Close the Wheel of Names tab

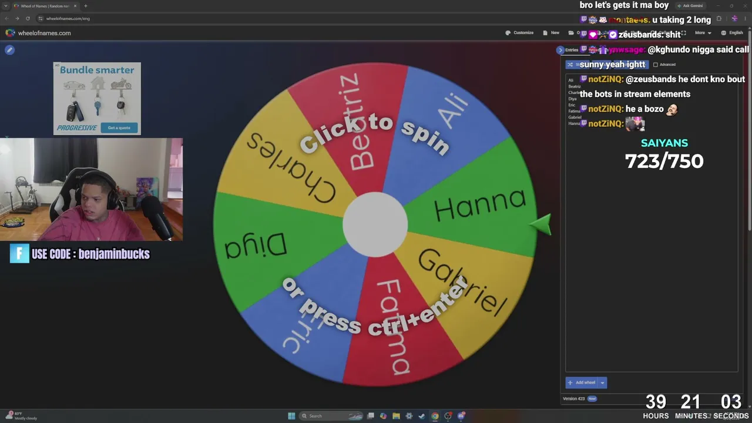tap(75, 6)
